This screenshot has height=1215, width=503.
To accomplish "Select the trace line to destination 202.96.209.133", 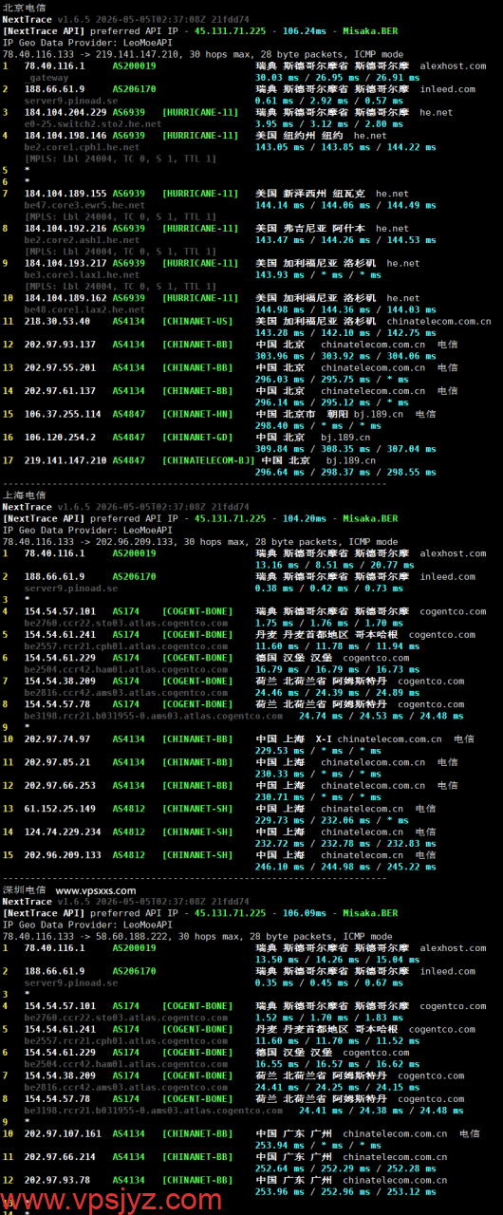I will (202, 541).
